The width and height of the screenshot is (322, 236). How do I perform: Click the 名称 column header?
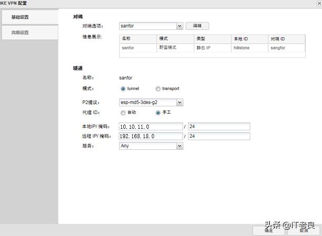click(x=138, y=39)
